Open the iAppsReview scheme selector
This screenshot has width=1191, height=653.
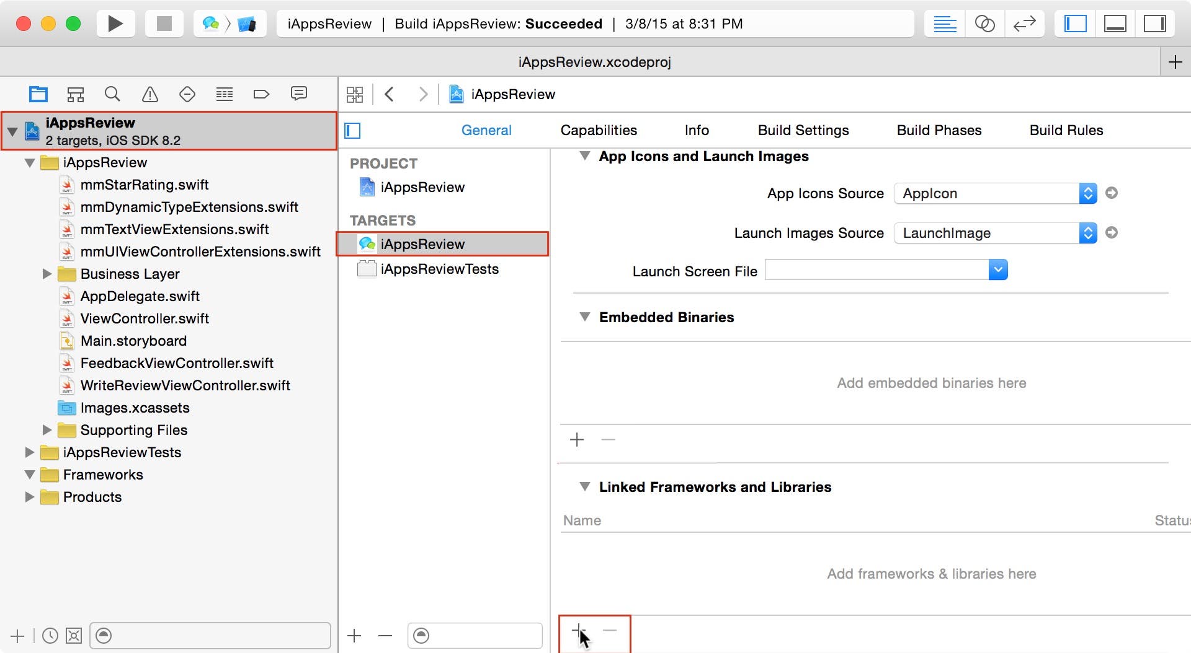tap(211, 24)
